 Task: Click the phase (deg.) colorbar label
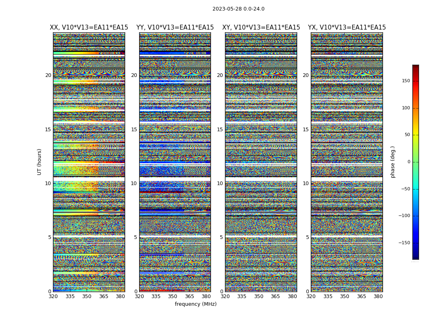pyautogui.click(x=393, y=162)
